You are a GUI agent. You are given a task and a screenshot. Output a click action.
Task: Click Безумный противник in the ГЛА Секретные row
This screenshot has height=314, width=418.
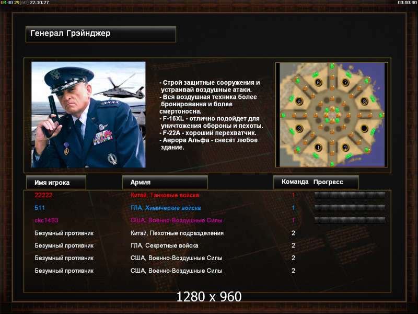pyautogui.click(x=64, y=245)
